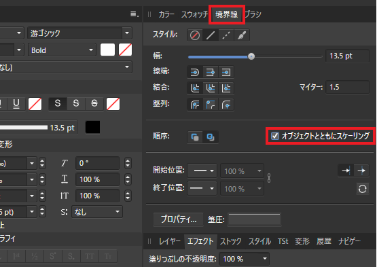Switch to the スウォッチ tab

click(194, 14)
